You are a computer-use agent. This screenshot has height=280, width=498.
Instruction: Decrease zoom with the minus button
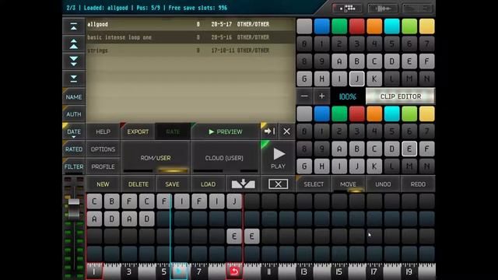304,96
